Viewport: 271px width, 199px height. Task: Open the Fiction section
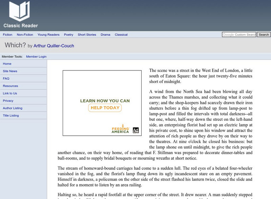point(7,35)
